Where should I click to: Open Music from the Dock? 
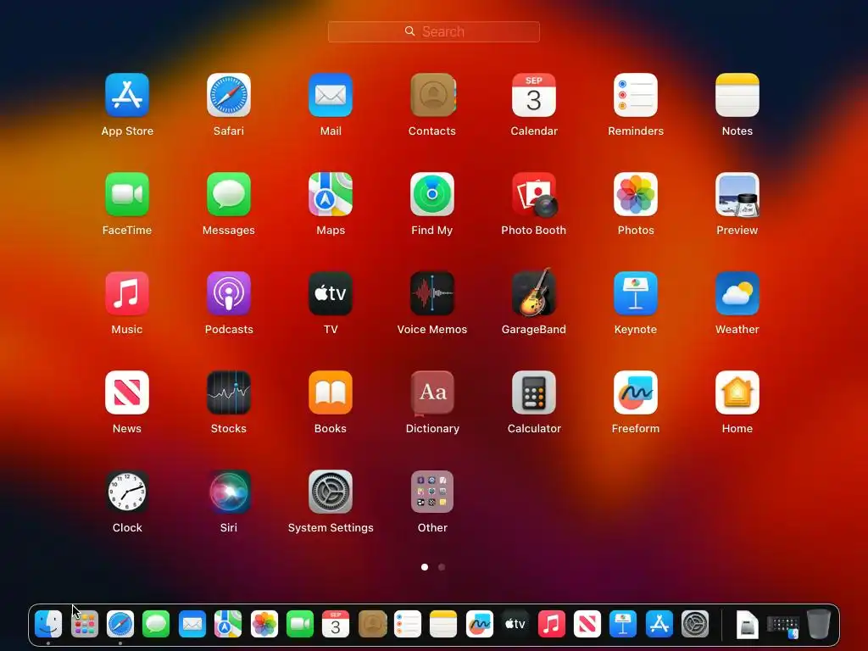tap(551, 624)
